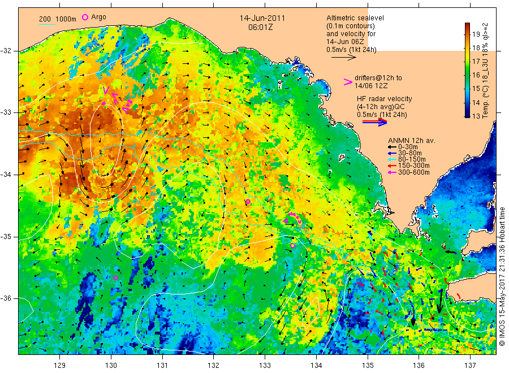Image resolution: width=509 pixels, height=373 pixels.
Task: Click the '14-Jun 06Z' text
Action: coord(345,41)
